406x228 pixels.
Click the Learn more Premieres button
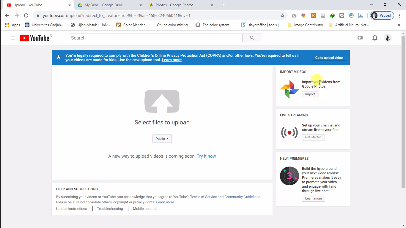[313, 199]
